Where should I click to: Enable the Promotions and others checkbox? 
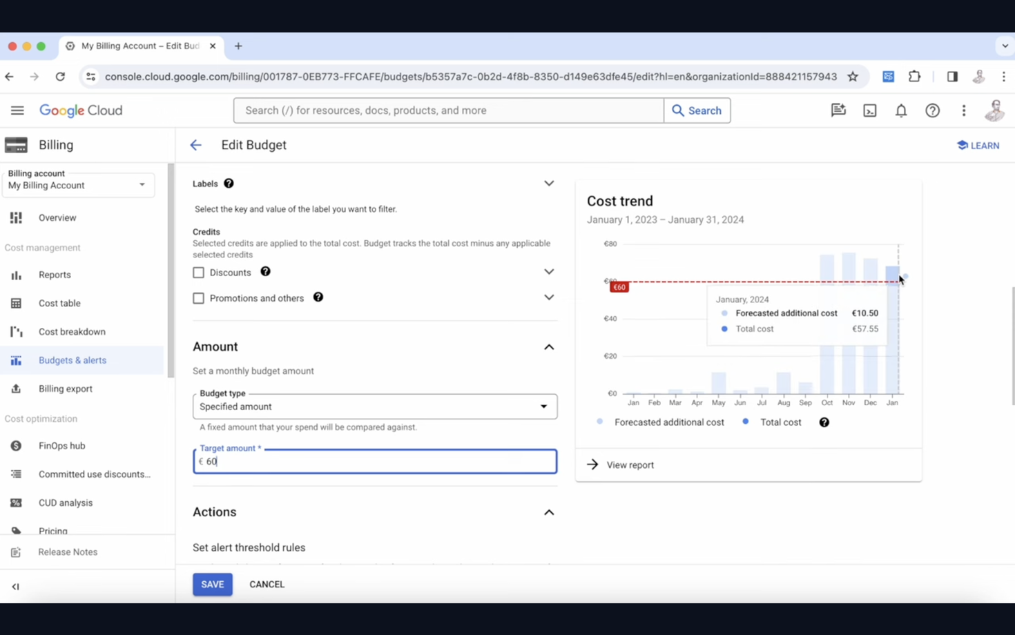tap(199, 298)
